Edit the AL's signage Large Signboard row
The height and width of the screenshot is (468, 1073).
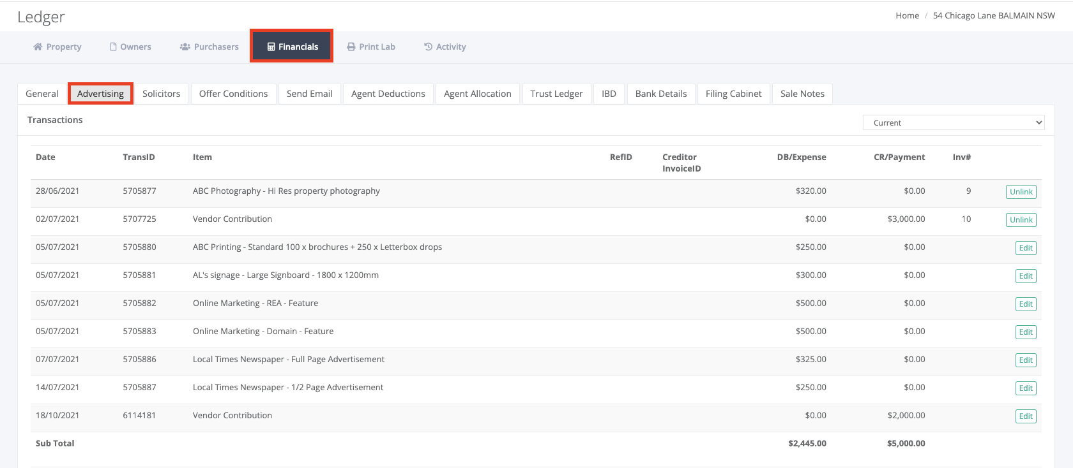point(1026,276)
